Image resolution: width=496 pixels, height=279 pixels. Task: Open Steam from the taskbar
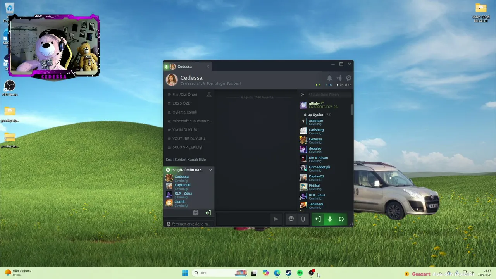[x=289, y=273]
